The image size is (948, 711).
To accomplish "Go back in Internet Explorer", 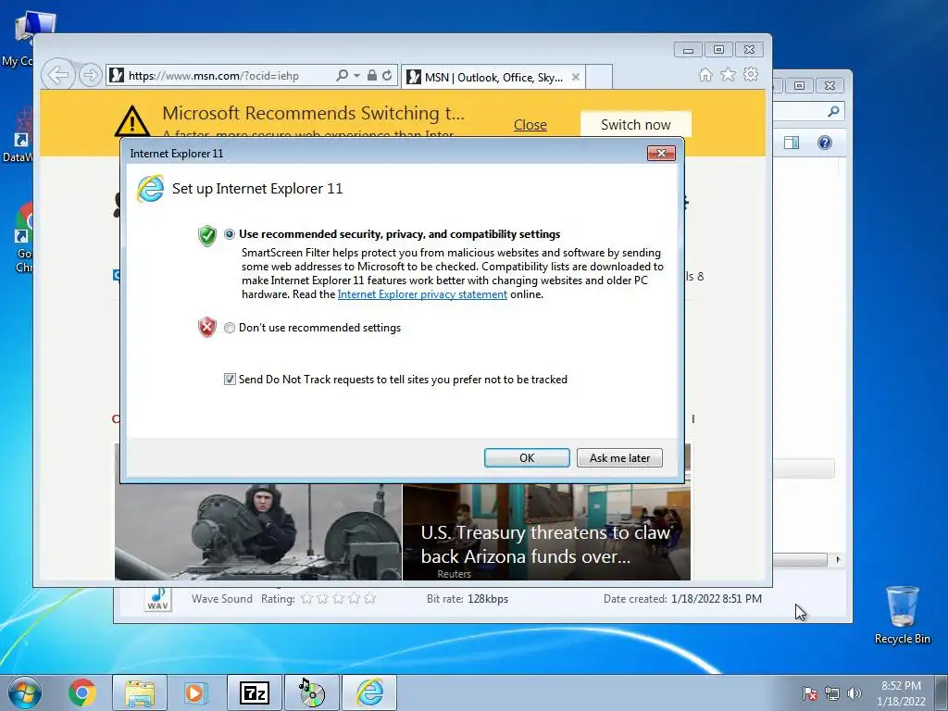I will (58, 76).
